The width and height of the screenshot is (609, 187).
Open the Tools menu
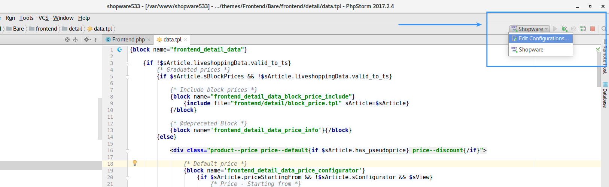tap(26, 18)
